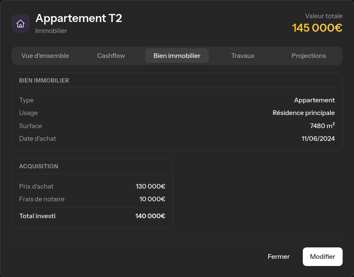Click the Immobilier subtitle label
This screenshot has width=354, height=277.
[x=51, y=31]
